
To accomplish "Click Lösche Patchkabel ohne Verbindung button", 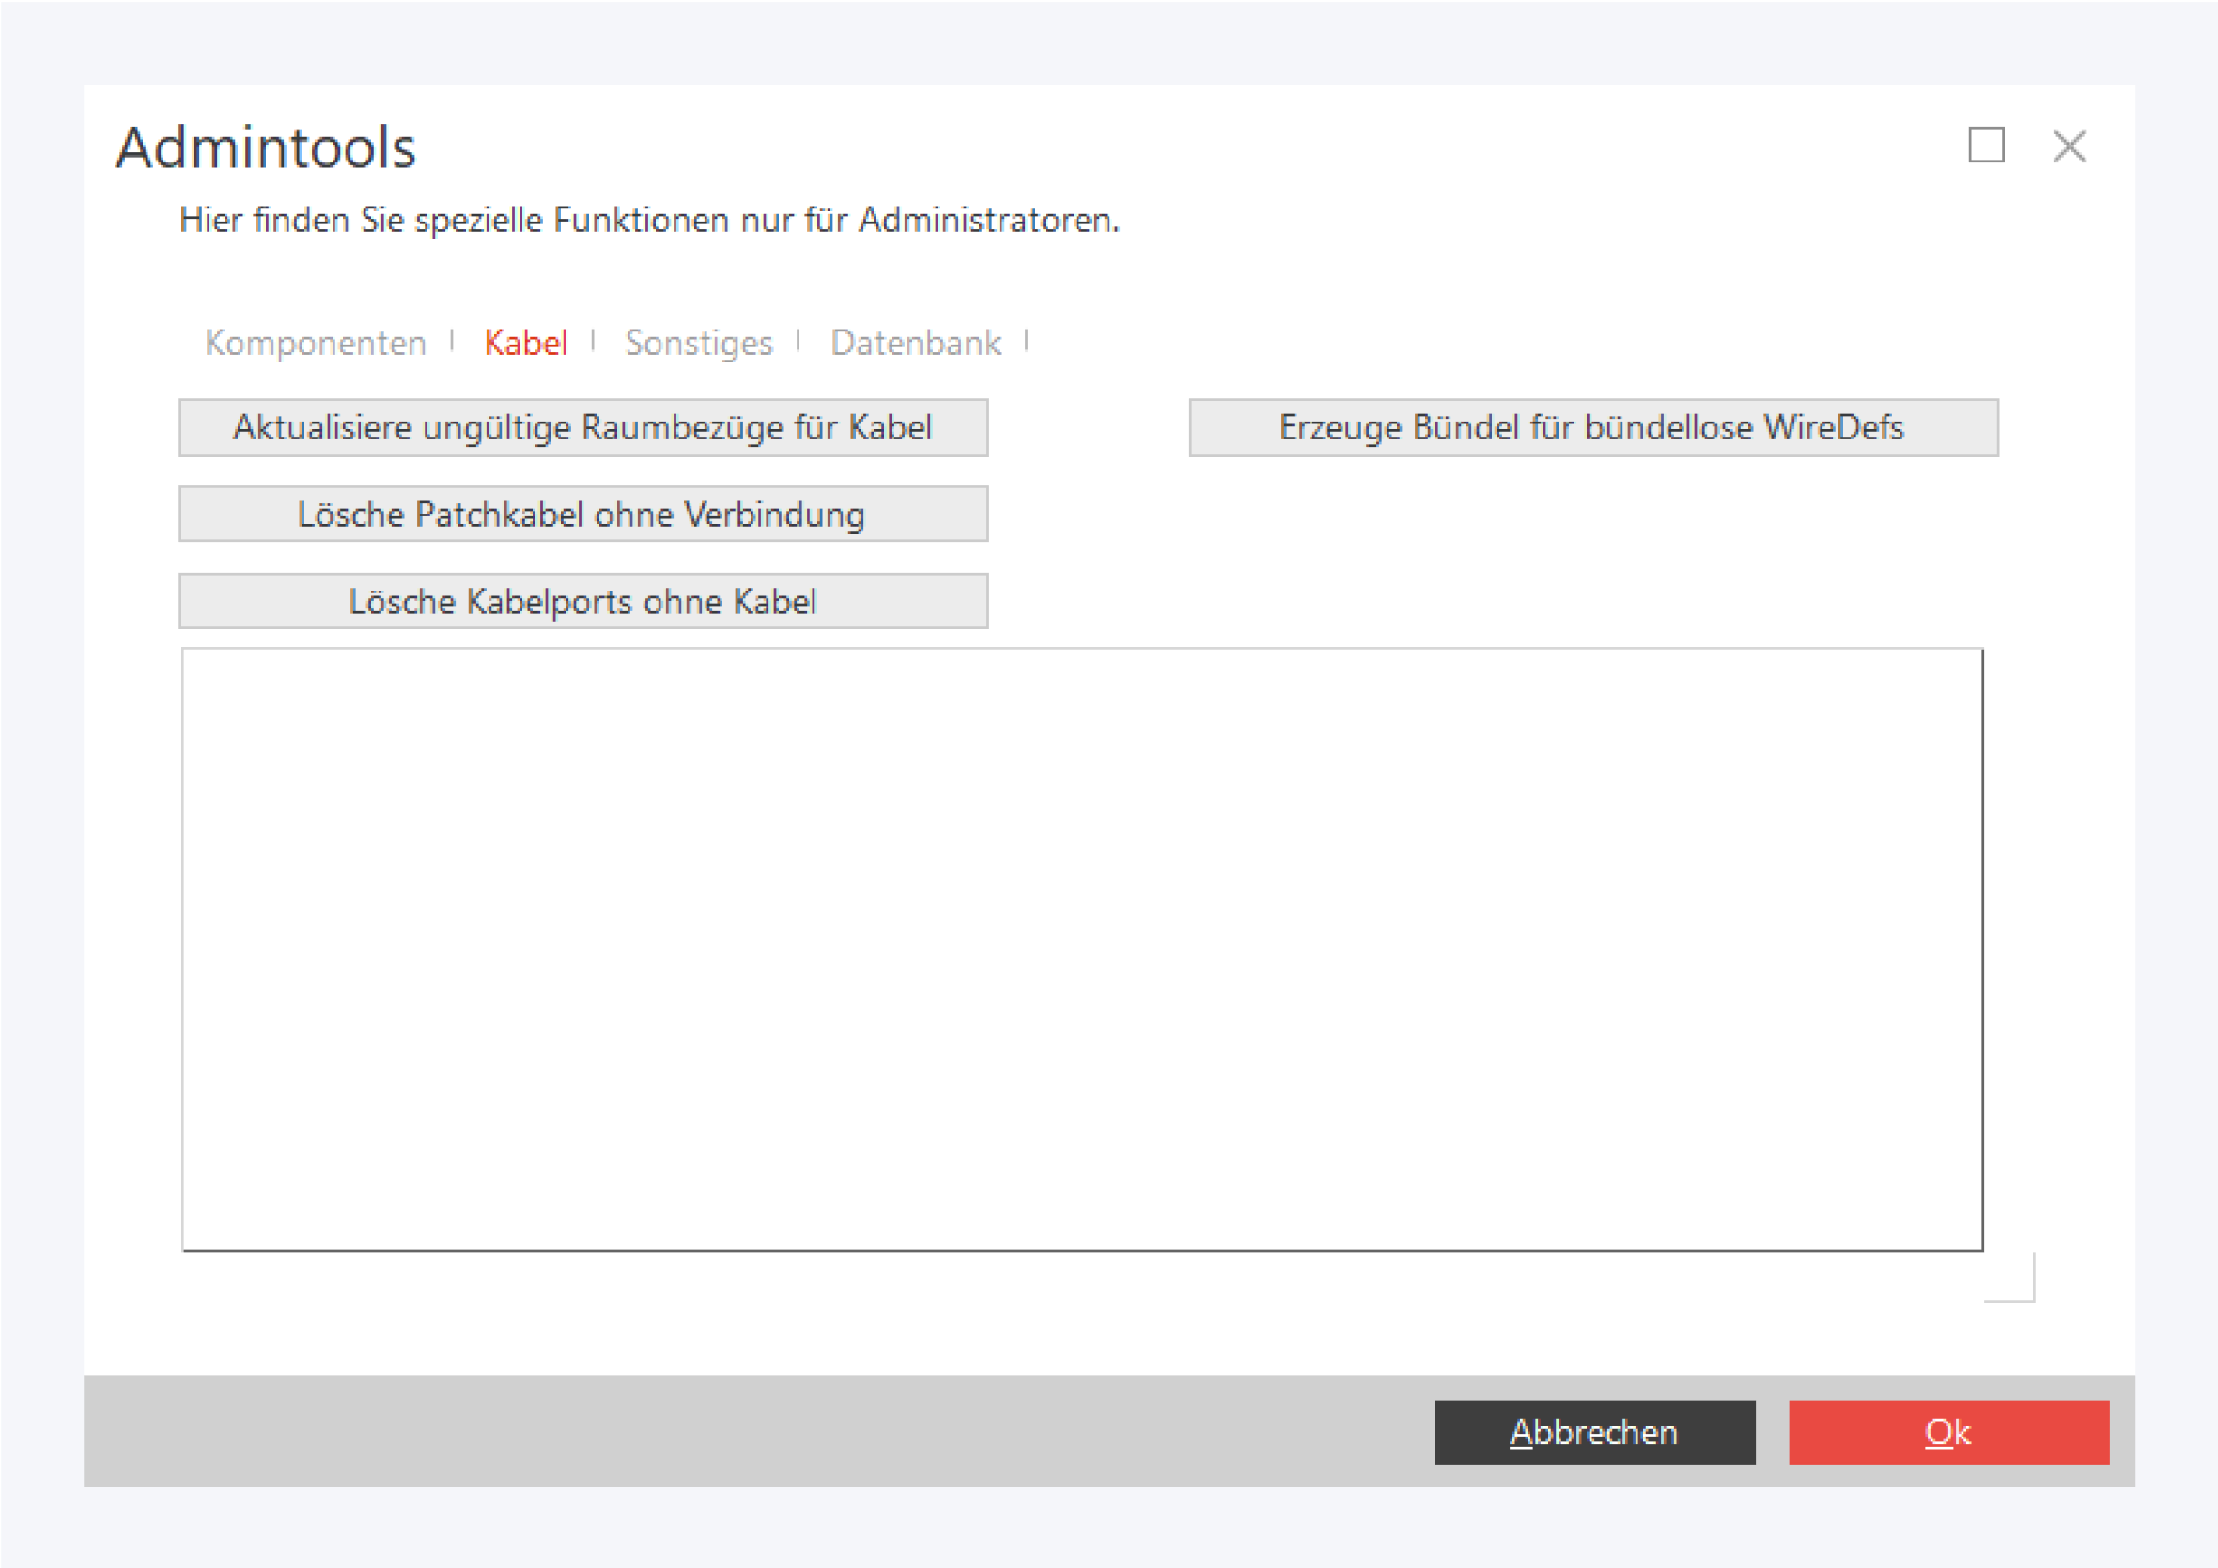I will coord(582,514).
